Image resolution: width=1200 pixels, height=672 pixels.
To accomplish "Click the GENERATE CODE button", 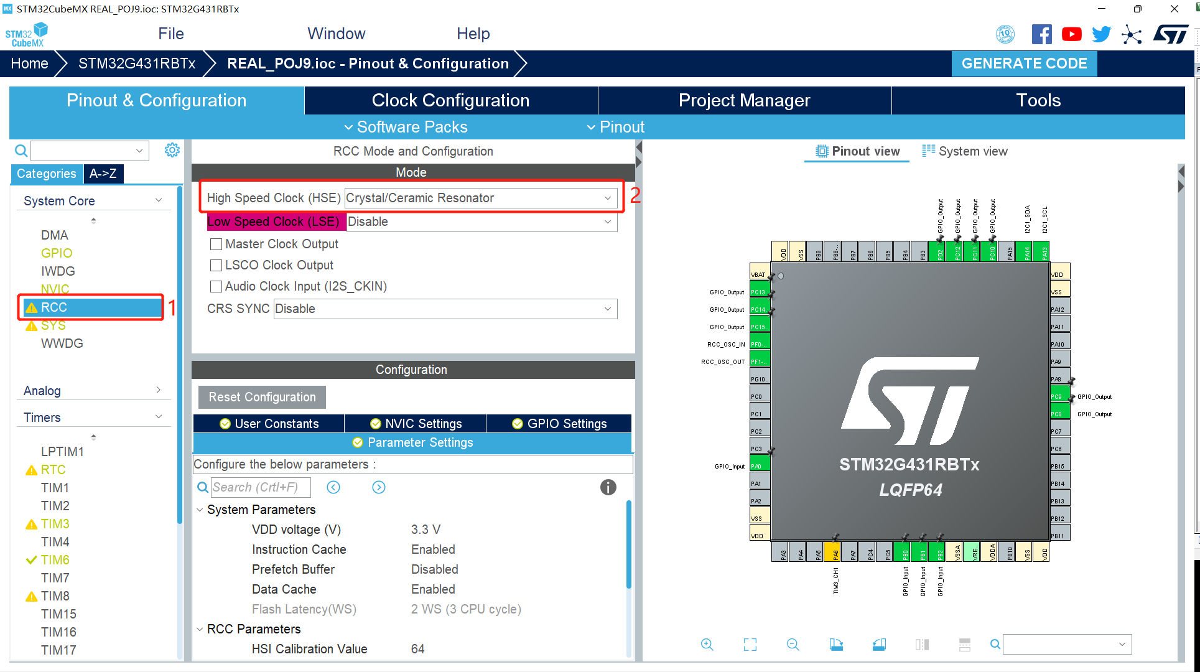I will (x=1024, y=63).
